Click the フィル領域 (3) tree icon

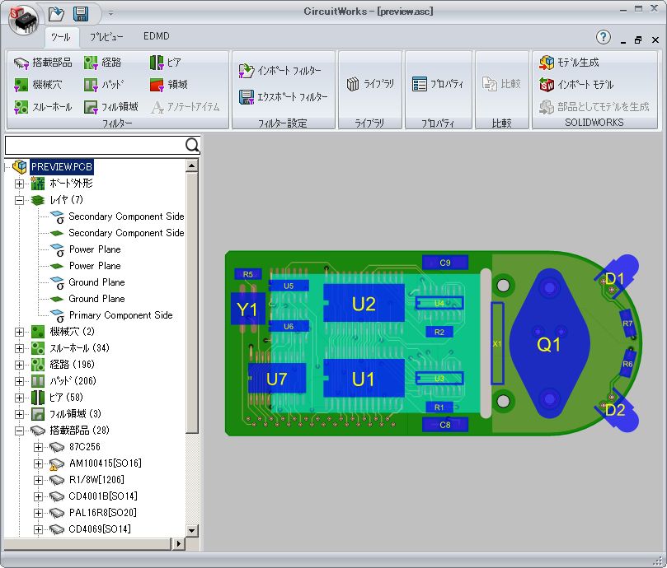pos(38,414)
